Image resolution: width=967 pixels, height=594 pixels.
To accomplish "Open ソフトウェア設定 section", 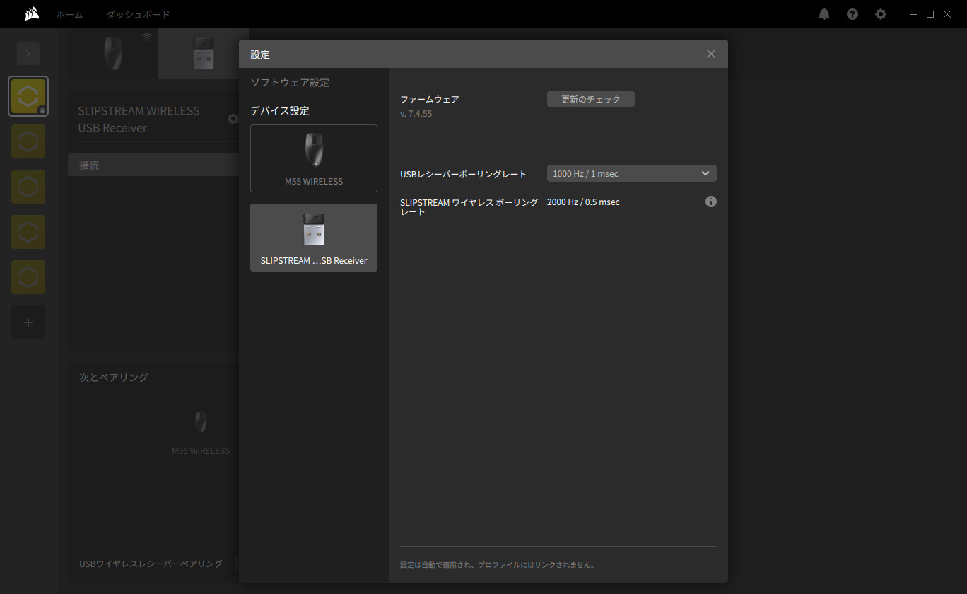I will (x=290, y=82).
